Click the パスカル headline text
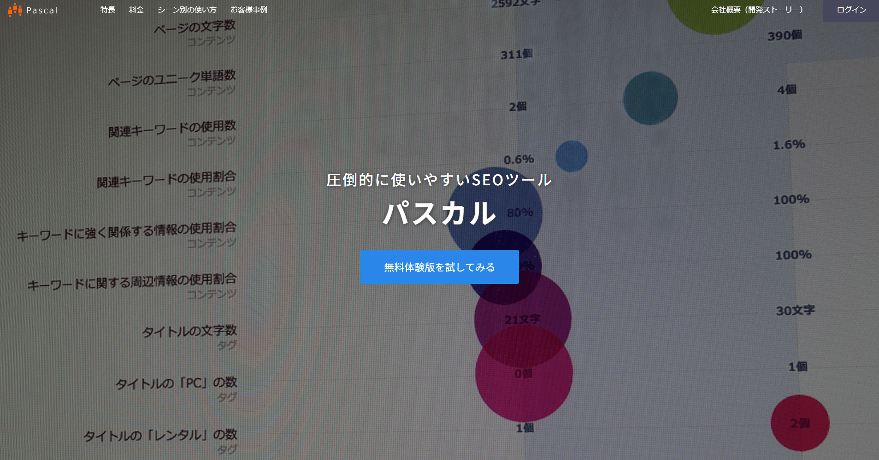 (439, 213)
